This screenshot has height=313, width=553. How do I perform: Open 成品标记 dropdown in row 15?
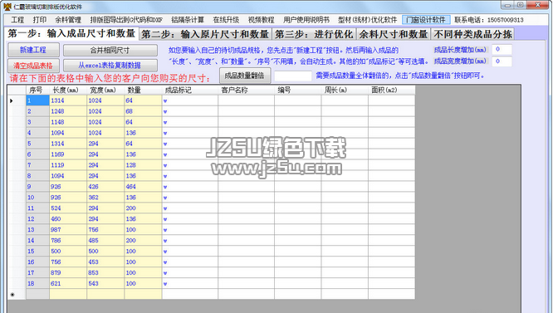(x=165, y=252)
